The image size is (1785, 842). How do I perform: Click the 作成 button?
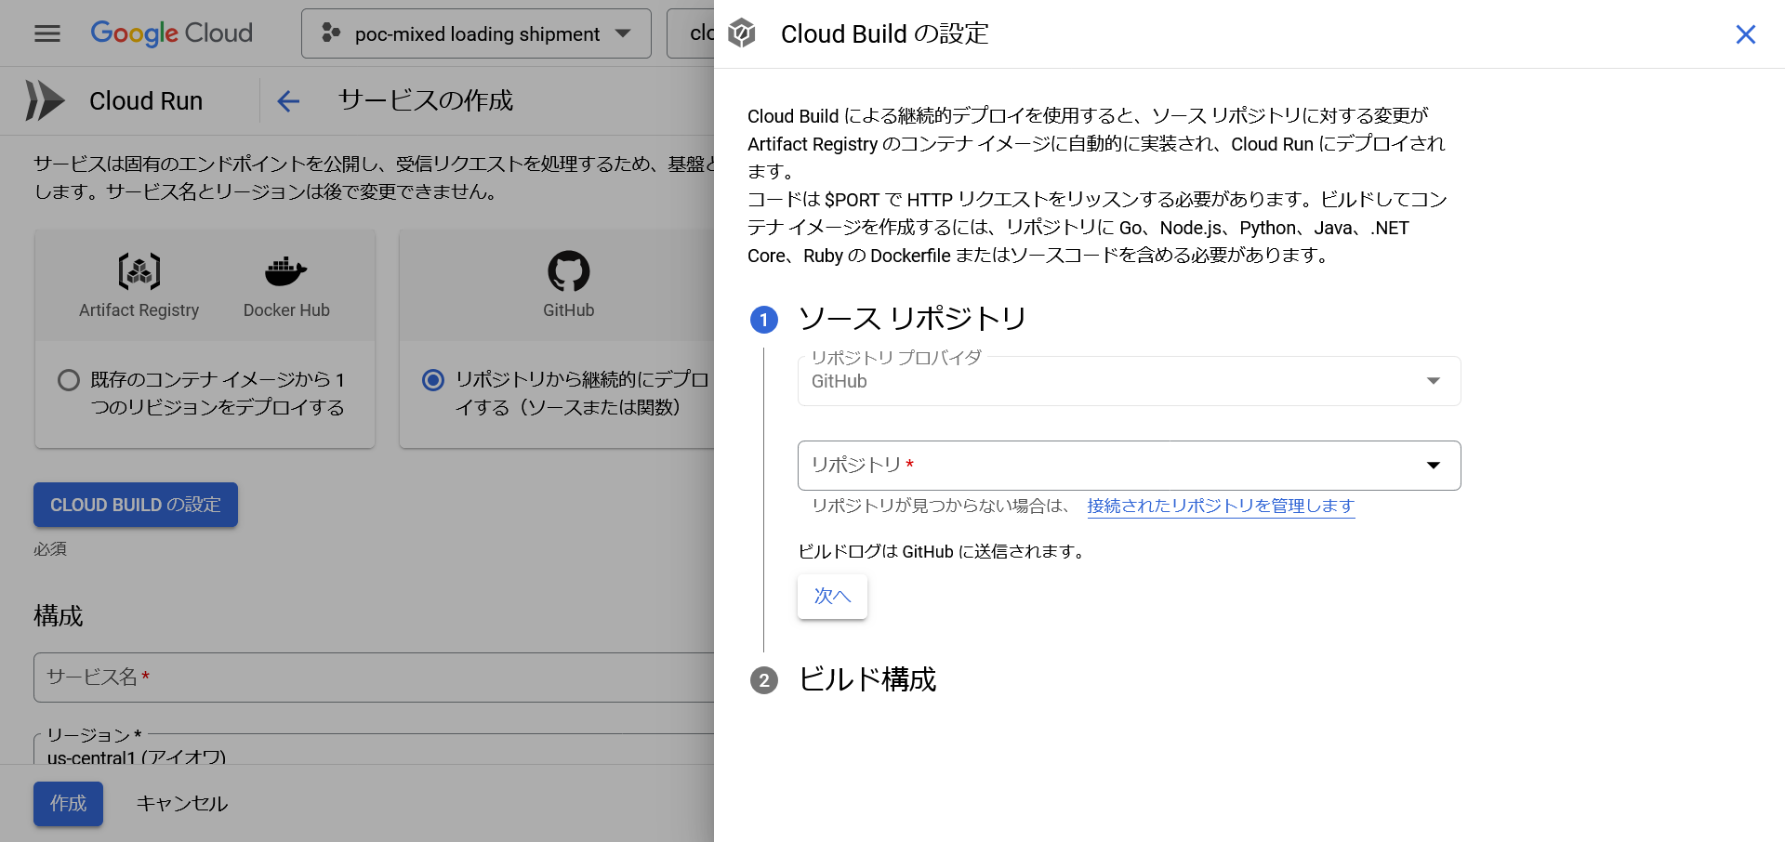pos(68,804)
